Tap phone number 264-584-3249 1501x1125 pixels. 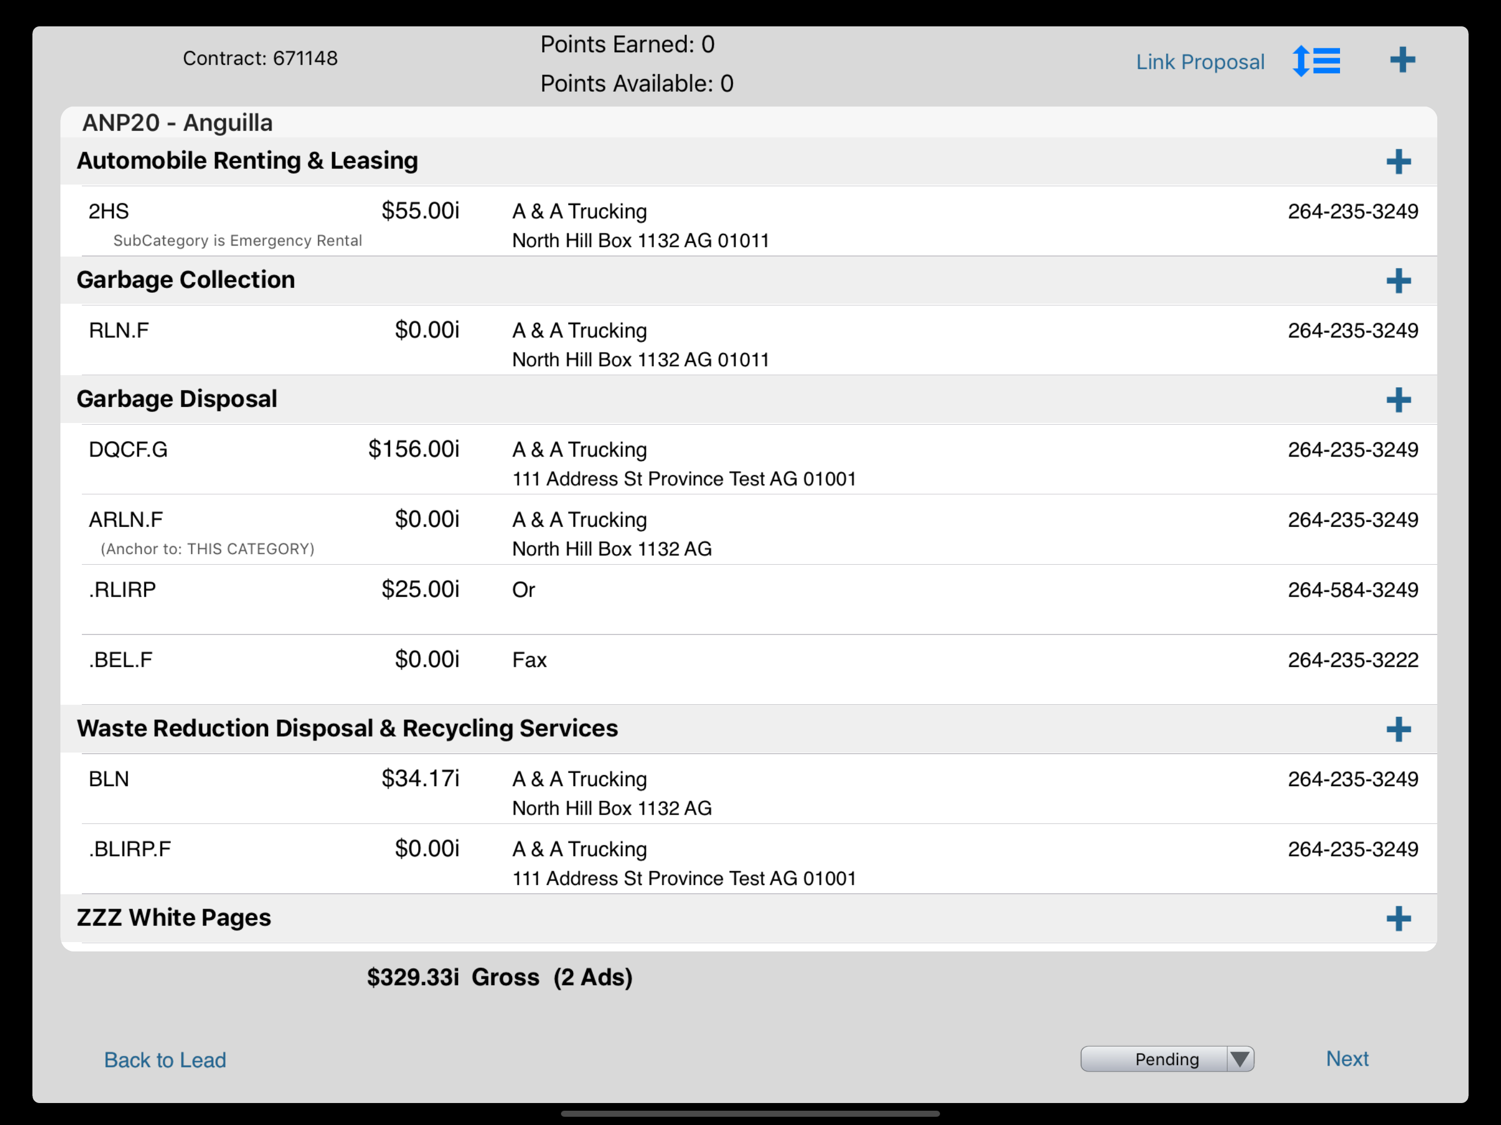(x=1353, y=589)
